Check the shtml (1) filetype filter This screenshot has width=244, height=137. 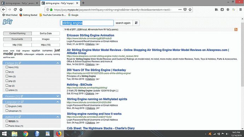[x=7, y=90]
